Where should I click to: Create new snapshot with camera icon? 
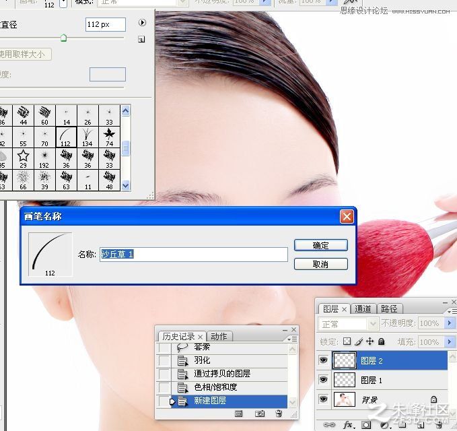[x=259, y=413]
